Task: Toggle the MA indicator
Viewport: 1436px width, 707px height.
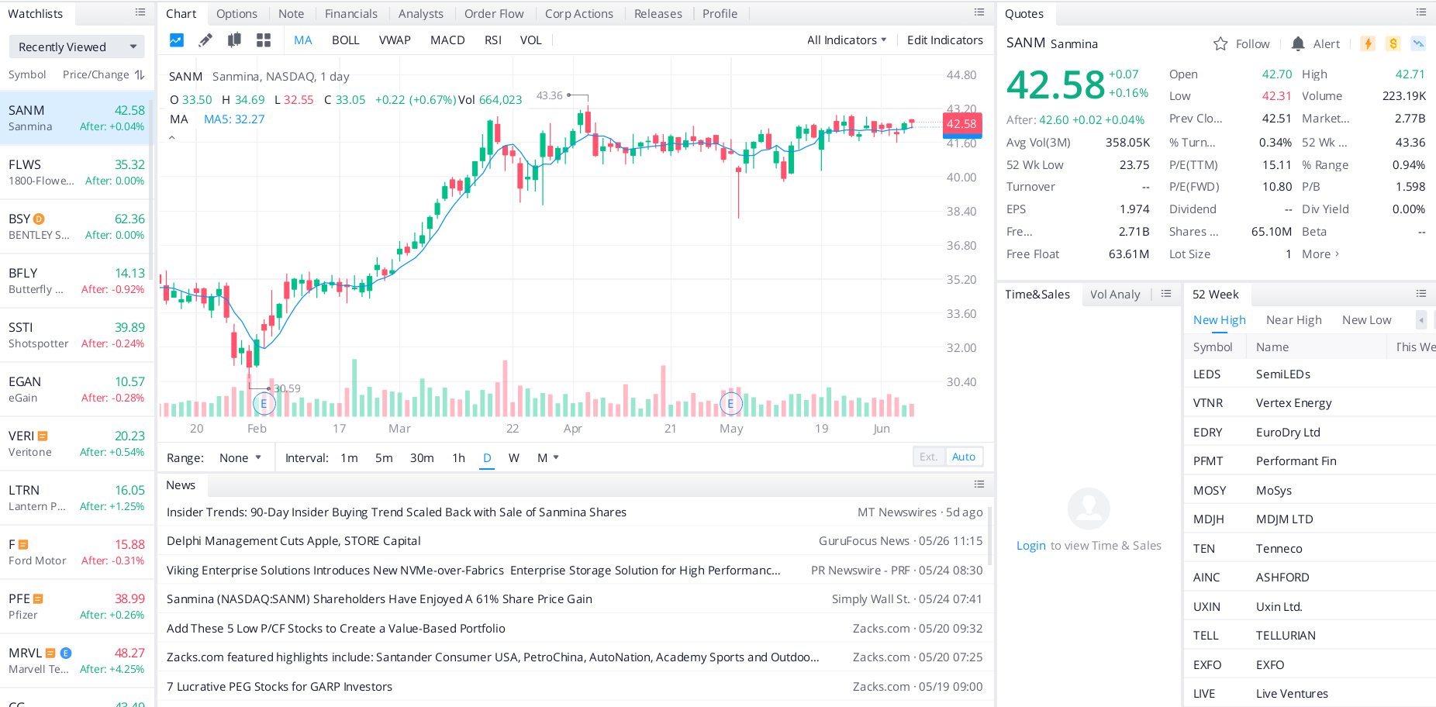Action: click(302, 40)
